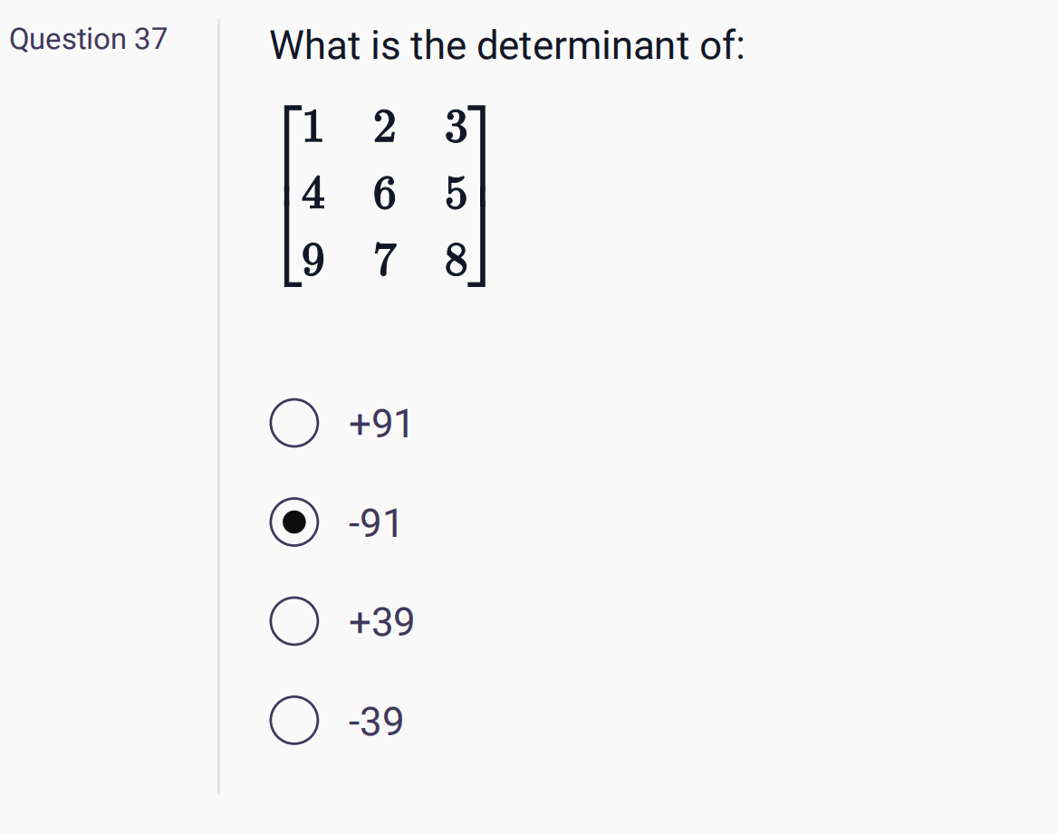The image size is (1058, 833).
Task: Click matrix entry 1 in the top row
Action: click(313, 127)
